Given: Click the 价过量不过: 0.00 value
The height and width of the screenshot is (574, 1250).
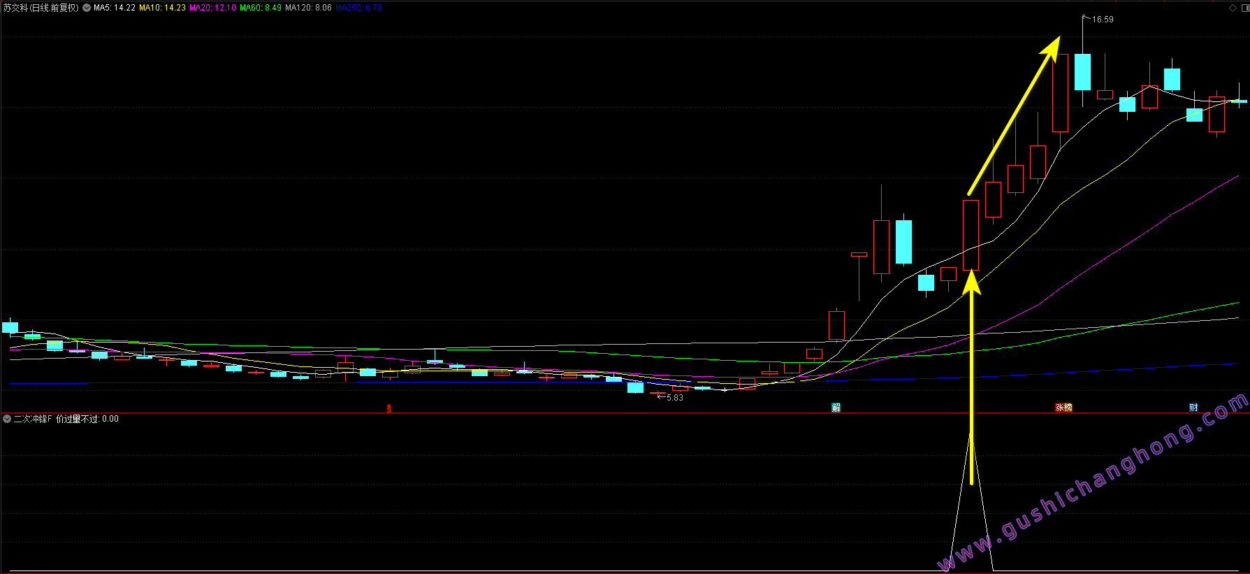Looking at the screenshot, I should click(87, 419).
